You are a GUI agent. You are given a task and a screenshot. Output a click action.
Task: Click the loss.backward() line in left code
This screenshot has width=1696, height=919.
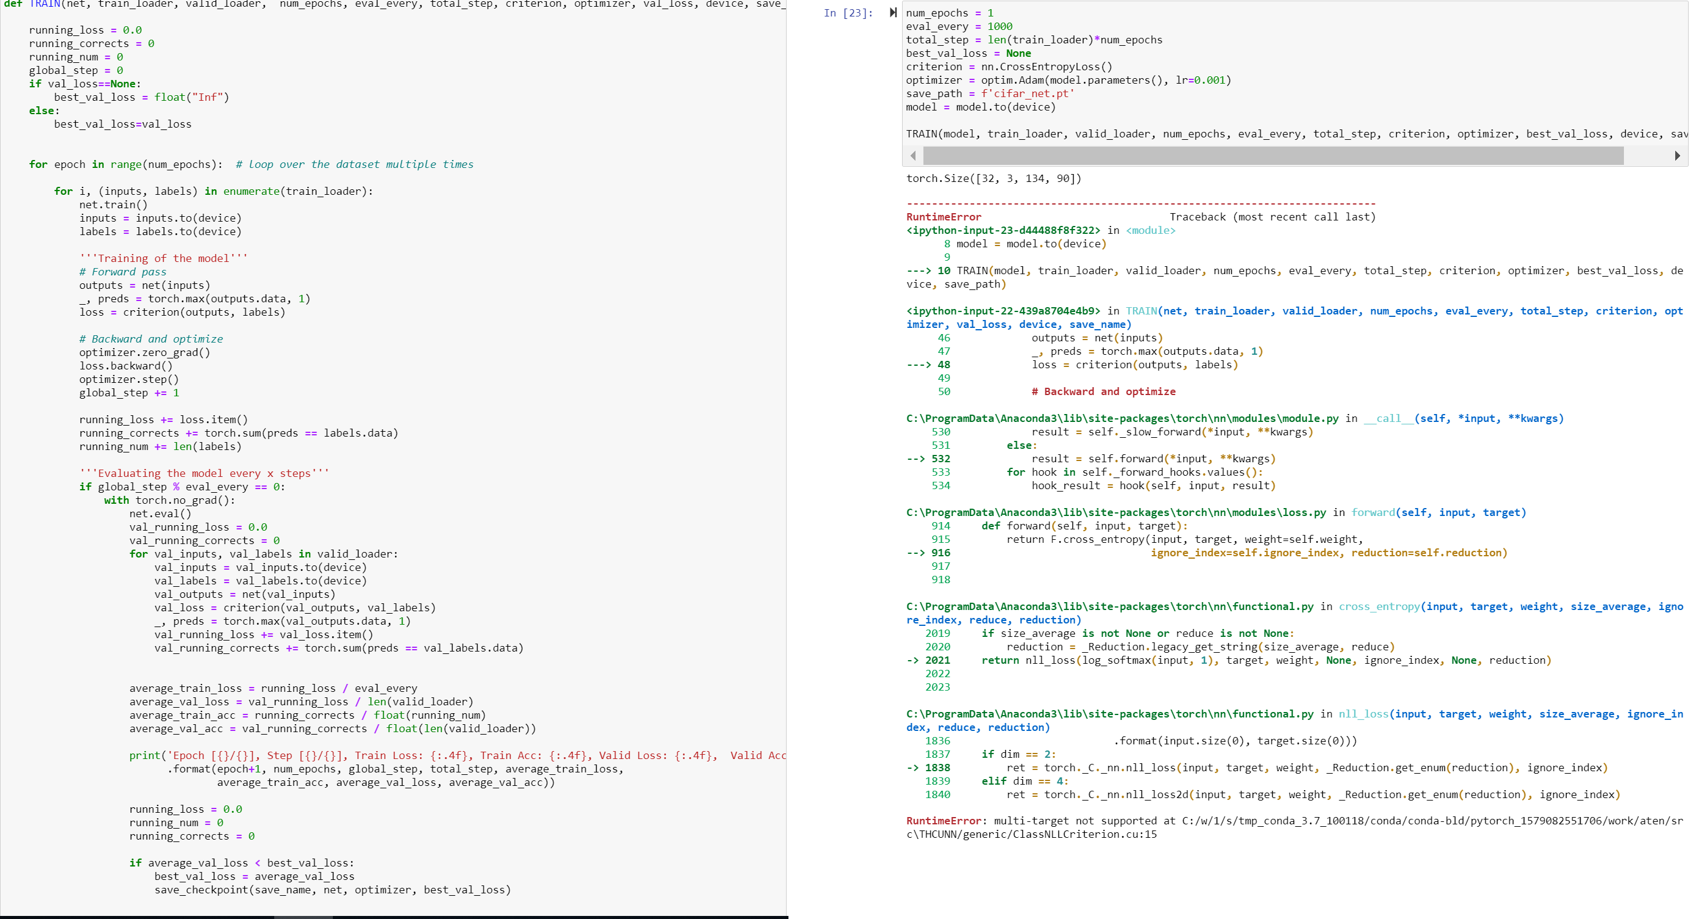(x=126, y=366)
